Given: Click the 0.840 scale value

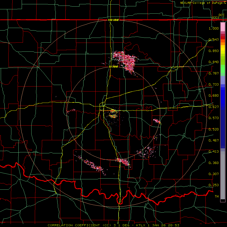Looking at the screenshot, I should 214,62.
